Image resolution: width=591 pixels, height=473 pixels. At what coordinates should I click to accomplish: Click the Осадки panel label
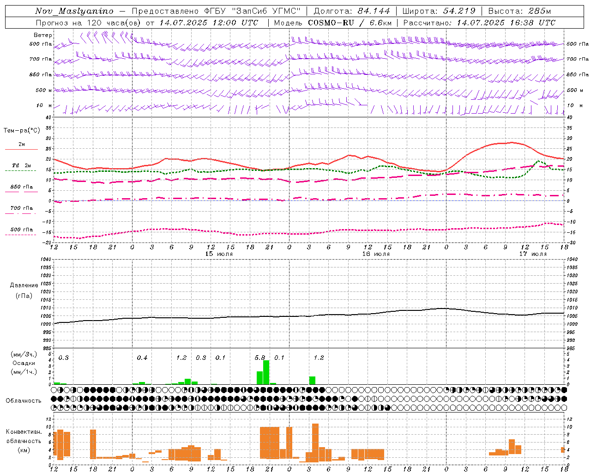[24, 363]
